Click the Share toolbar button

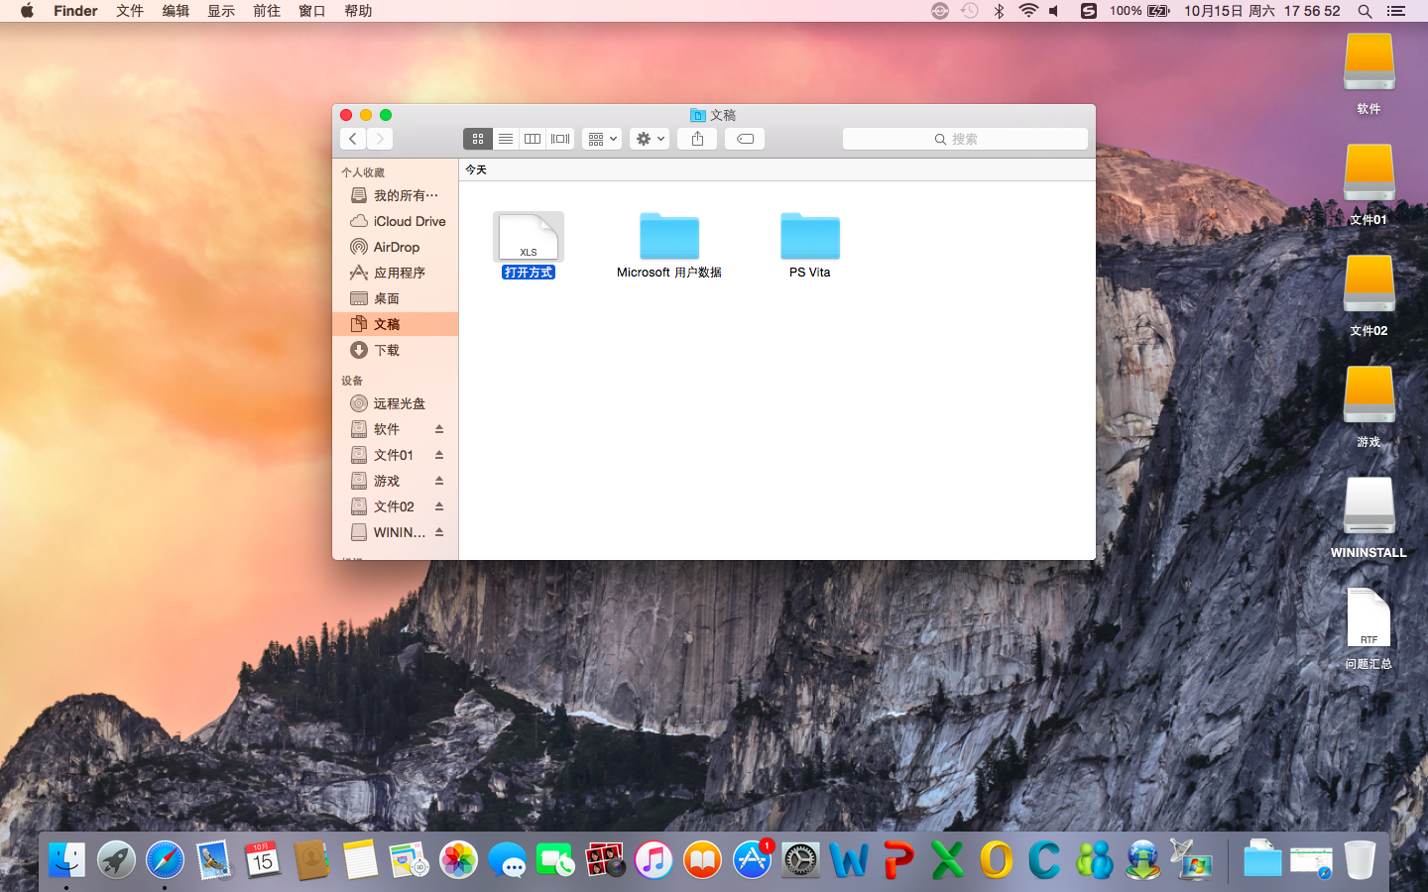[x=697, y=139]
